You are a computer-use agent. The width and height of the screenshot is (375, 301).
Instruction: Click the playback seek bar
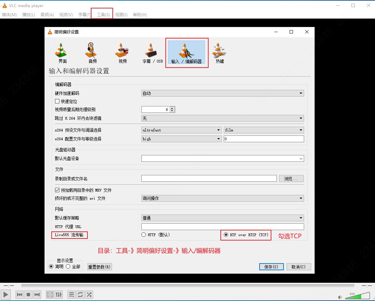pos(188,285)
